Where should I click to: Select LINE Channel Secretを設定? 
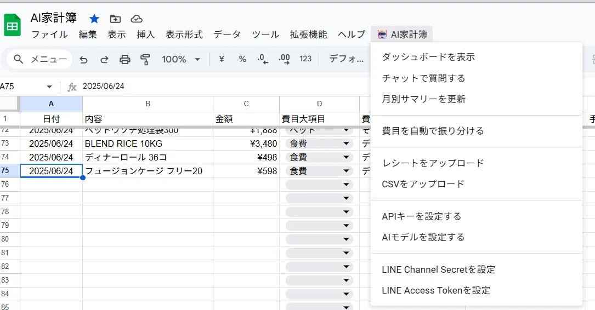click(476, 269)
